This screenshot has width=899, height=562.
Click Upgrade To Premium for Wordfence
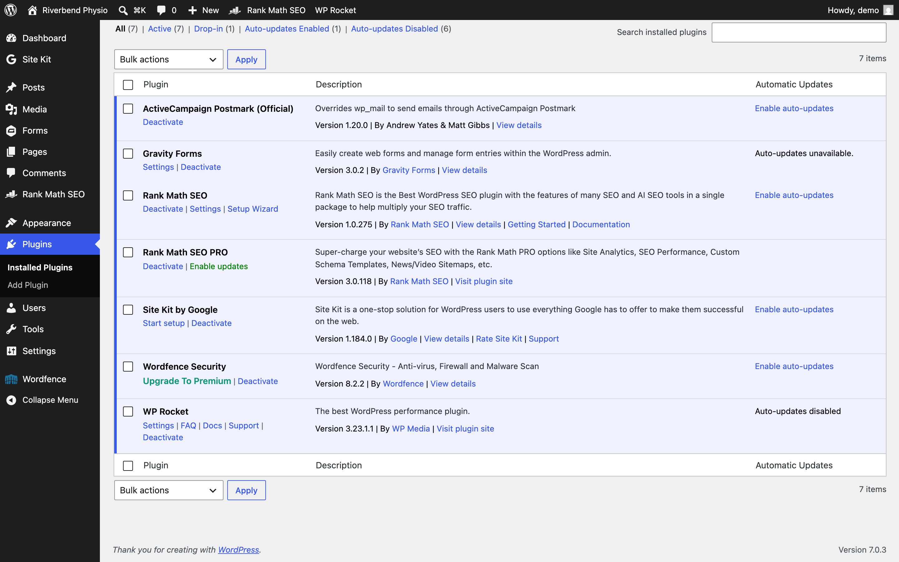click(x=187, y=381)
